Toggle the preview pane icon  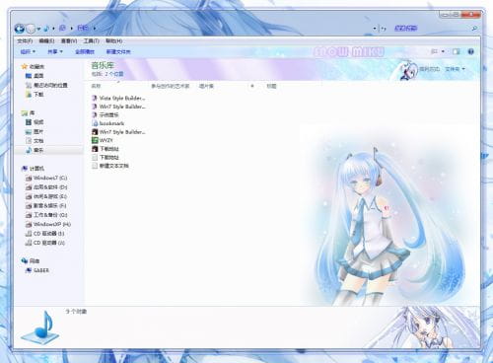[x=457, y=51]
